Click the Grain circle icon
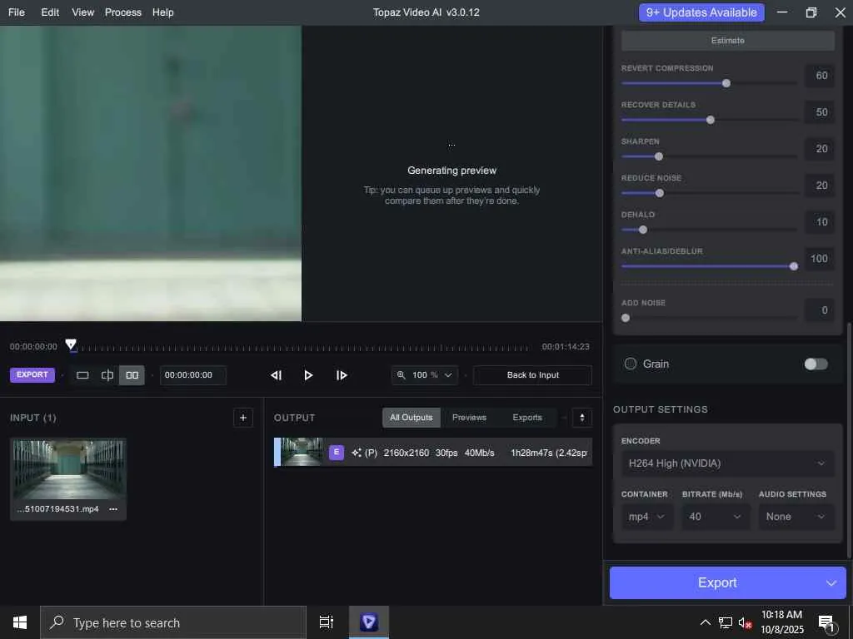853x639 pixels. point(630,364)
